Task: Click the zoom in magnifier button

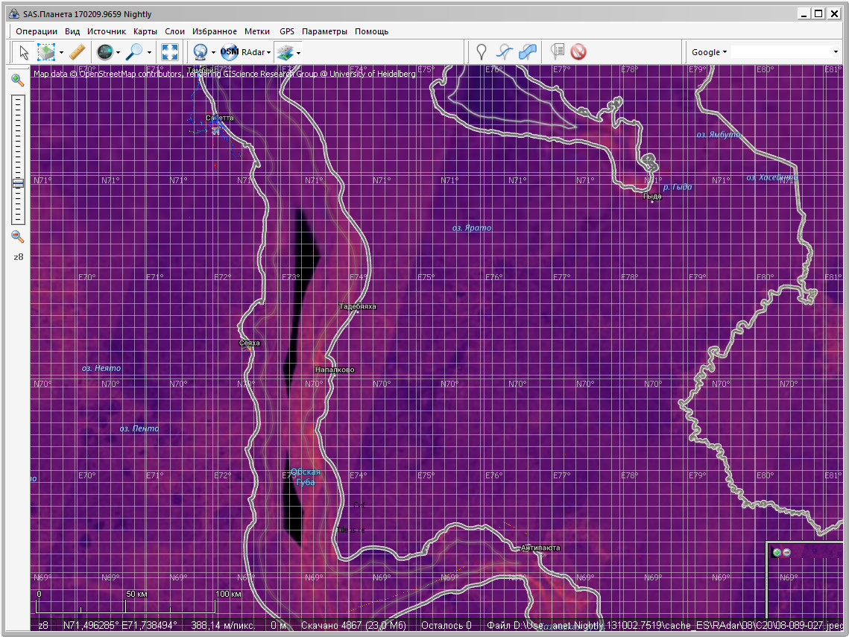Action: pyautogui.click(x=18, y=80)
